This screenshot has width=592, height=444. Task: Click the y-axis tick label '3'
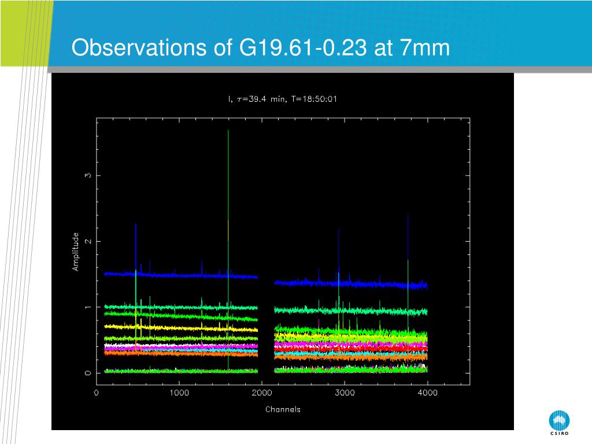click(88, 175)
